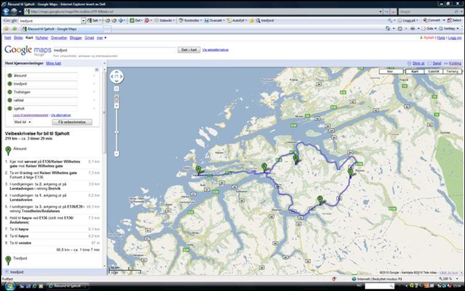The image size is (465, 291).
Task: Click the green marker beside Trollstigen field
Action: point(10,92)
